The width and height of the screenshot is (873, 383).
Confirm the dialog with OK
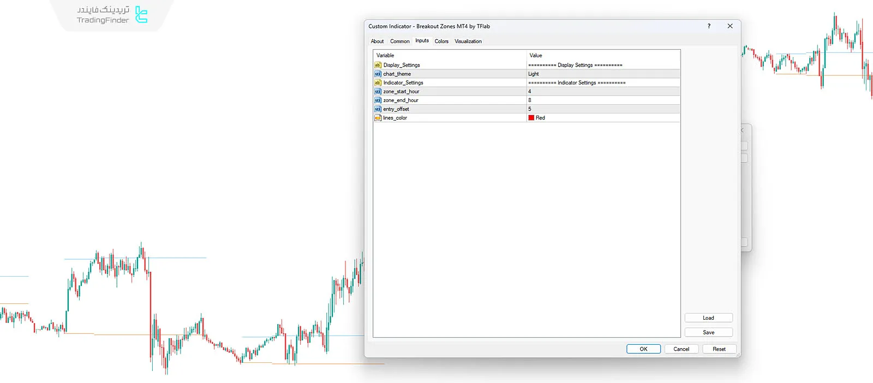643,349
